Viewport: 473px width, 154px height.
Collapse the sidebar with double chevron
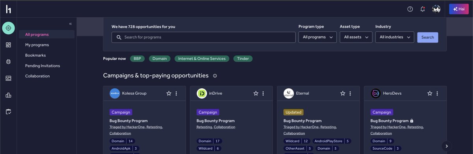tap(71, 24)
